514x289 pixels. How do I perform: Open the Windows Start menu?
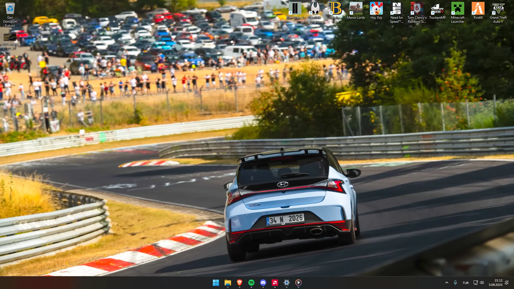[x=216, y=283]
